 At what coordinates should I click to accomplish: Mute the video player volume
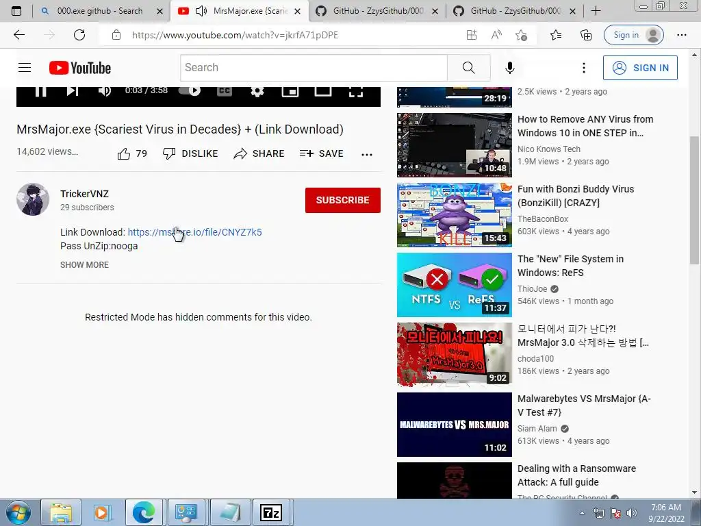[105, 91]
